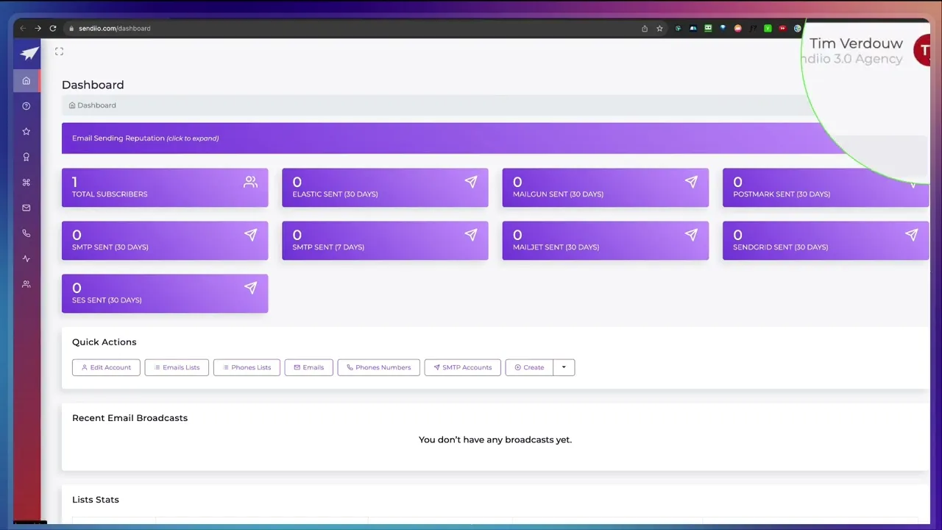This screenshot has height=530, width=942.
Task: Reload the page with the refresh icon
Action: pos(53,28)
